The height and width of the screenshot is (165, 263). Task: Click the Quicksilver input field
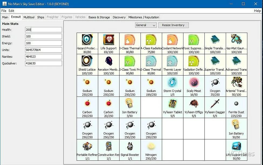pyautogui.click(x=43, y=63)
